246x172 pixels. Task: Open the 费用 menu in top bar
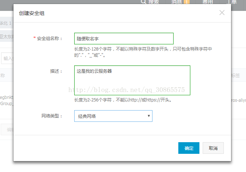[207, 2]
